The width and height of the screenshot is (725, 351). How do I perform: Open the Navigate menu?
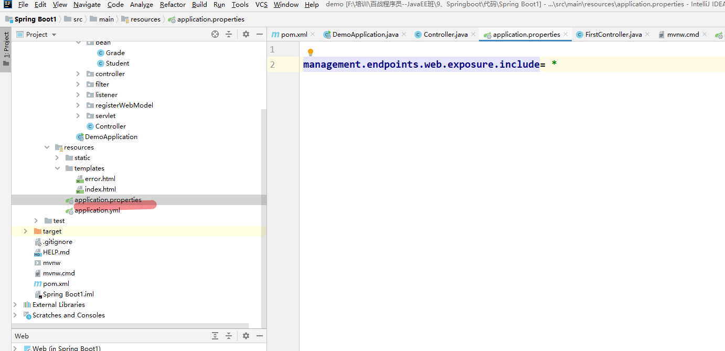click(x=87, y=5)
